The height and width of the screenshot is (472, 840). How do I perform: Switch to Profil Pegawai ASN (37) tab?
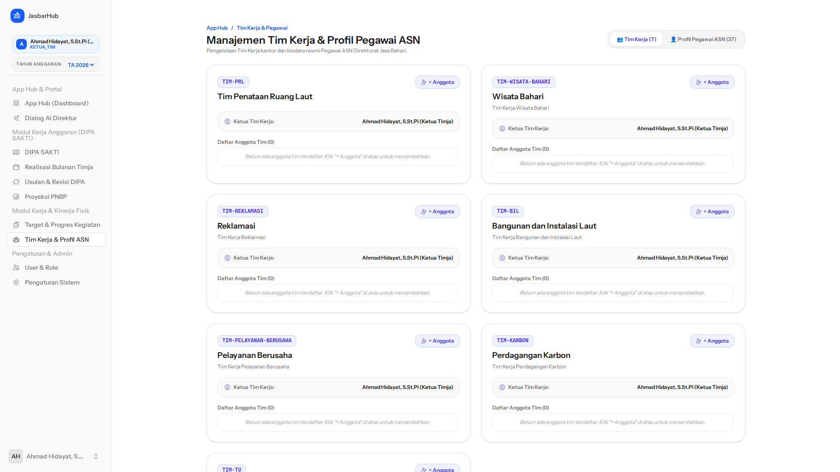click(703, 39)
